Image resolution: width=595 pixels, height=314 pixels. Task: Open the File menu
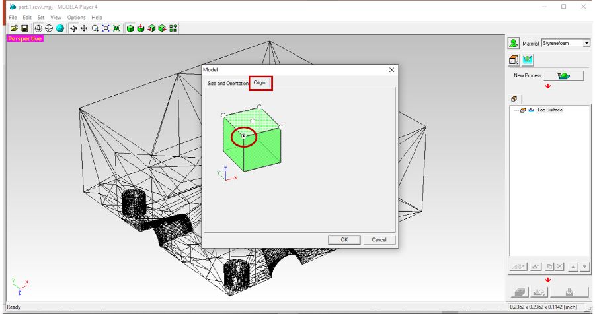point(13,17)
